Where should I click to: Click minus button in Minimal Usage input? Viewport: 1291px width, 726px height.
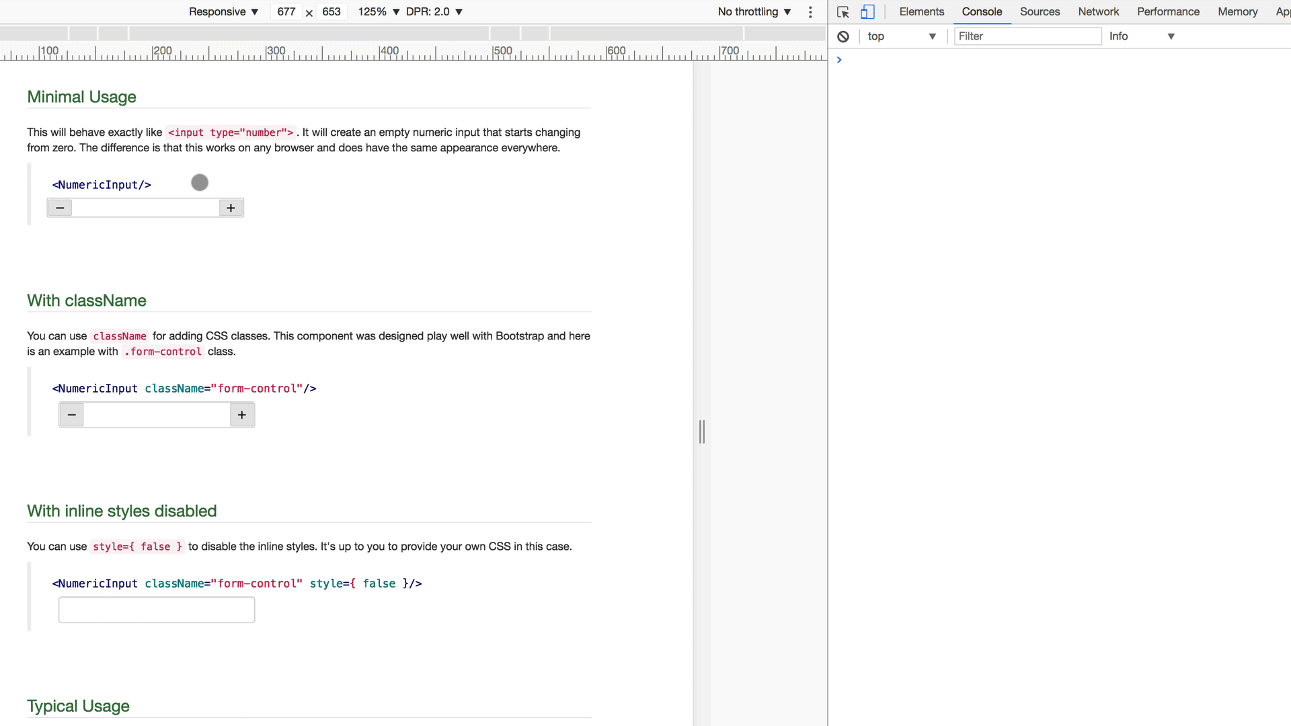tap(60, 208)
